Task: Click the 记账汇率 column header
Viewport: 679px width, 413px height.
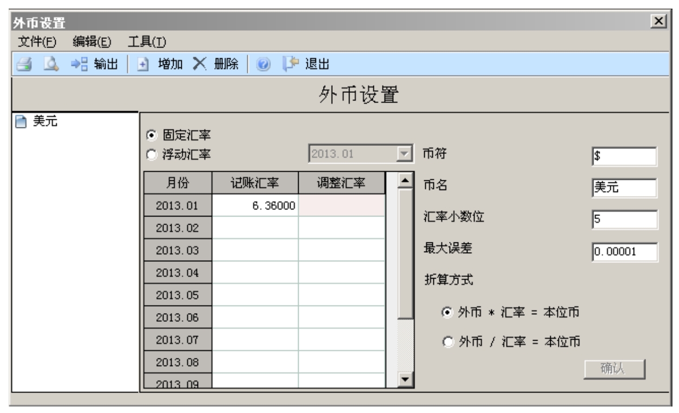Action: pyautogui.click(x=255, y=183)
